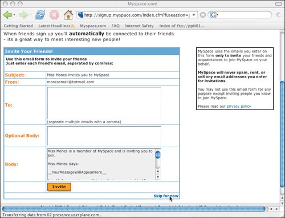Viewport: 285px width, 218px height.
Task: Open the Internet Safety bookmark
Action: 139,26
